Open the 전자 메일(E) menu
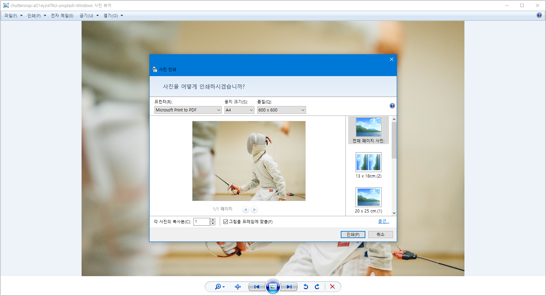The height and width of the screenshot is (296, 546). click(x=62, y=15)
